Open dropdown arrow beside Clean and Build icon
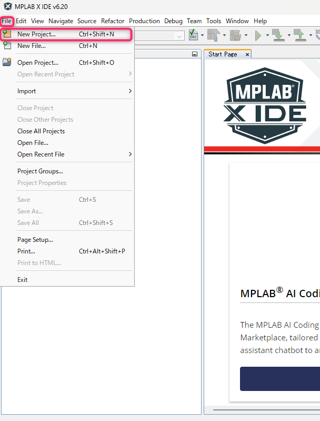 tap(246, 35)
